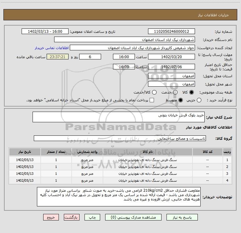The image size is (241, 233).
Task: Click the کد کالا column header
Action: point(208,152)
